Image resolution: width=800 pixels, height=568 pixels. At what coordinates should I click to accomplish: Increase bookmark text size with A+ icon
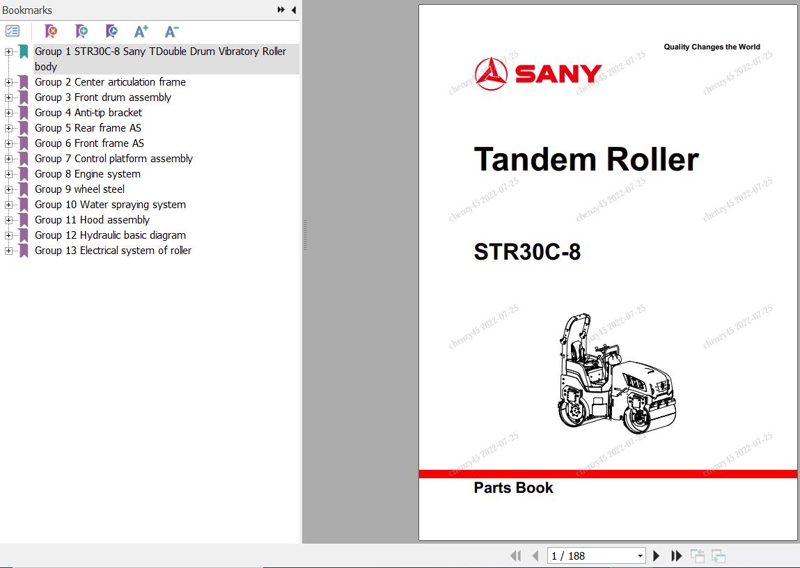[141, 31]
